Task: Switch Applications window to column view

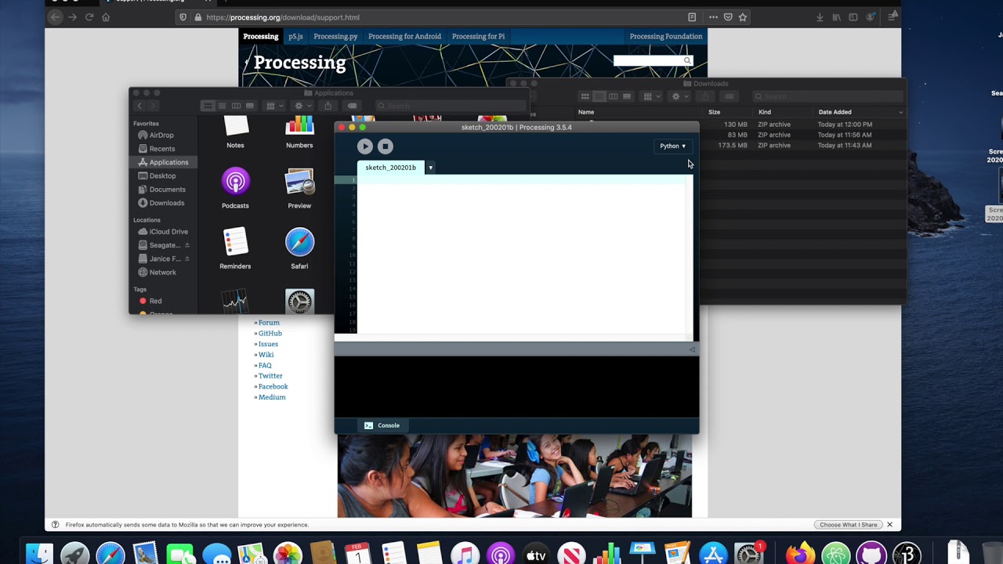Action: [x=236, y=106]
